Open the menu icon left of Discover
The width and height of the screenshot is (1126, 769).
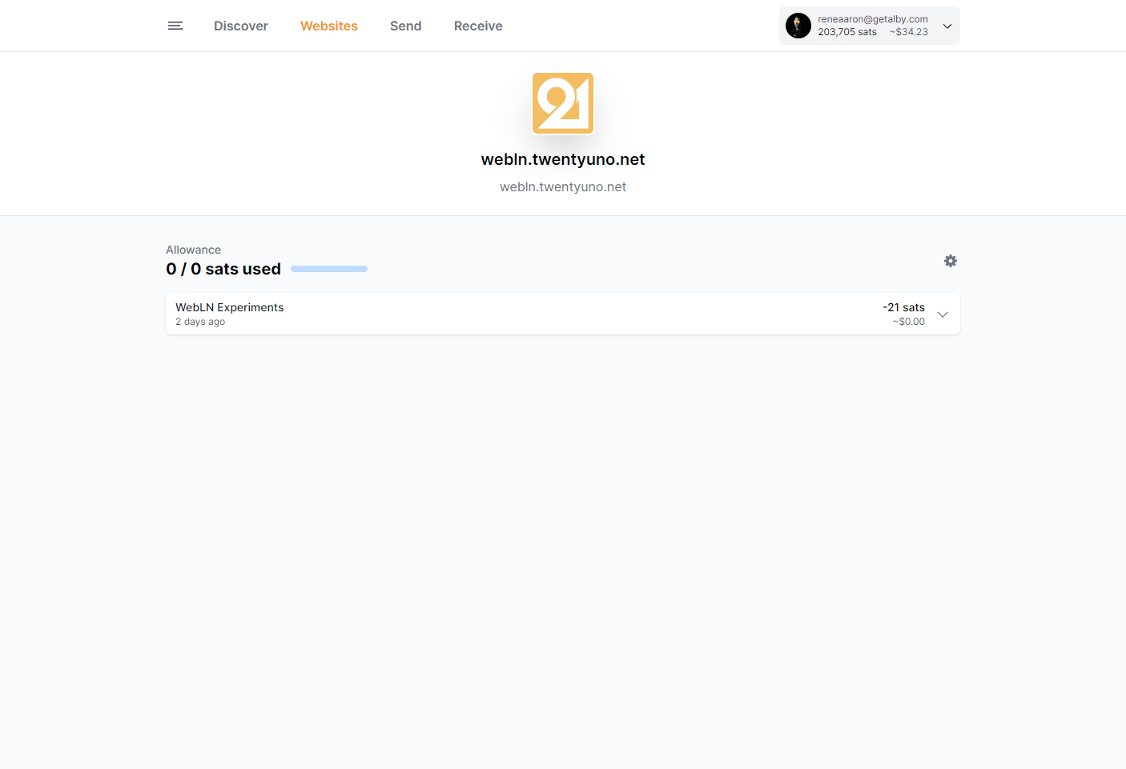[175, 26]
